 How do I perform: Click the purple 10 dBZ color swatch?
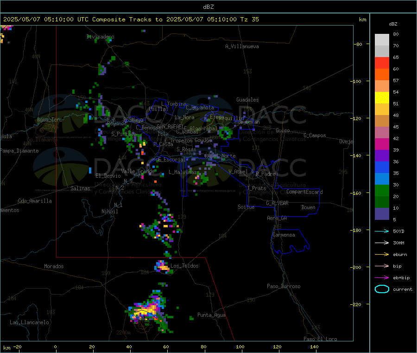[x=382, y=213]
